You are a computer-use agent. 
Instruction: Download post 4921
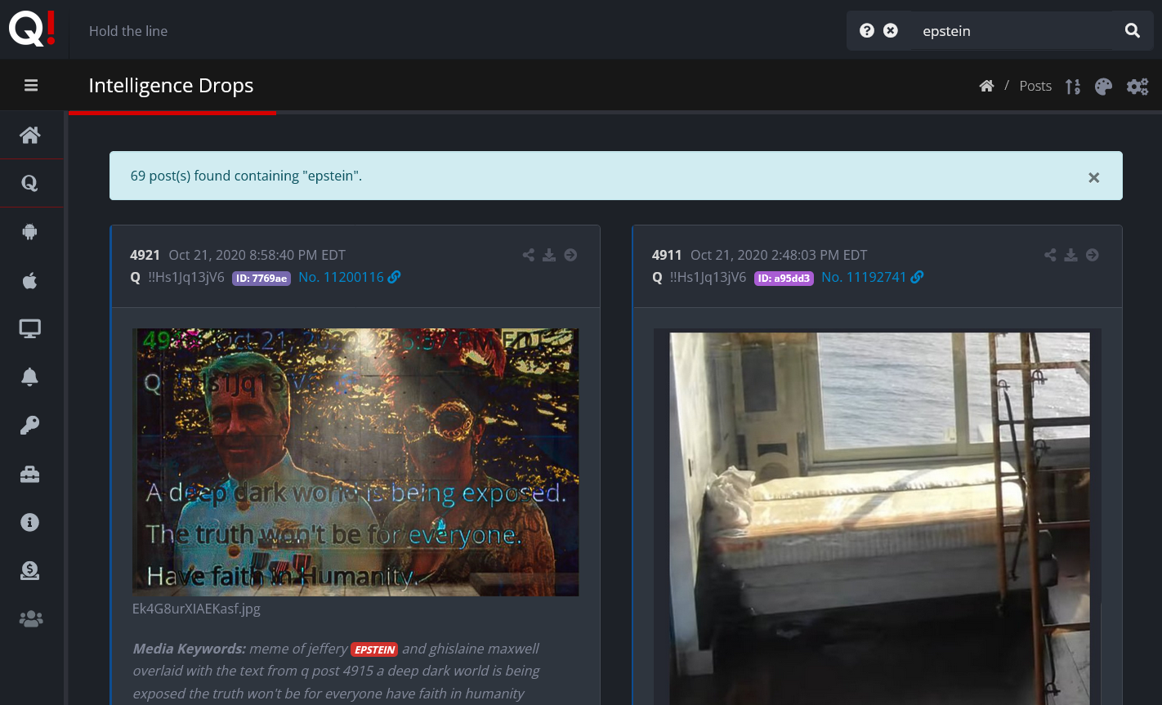pos(549,255)
